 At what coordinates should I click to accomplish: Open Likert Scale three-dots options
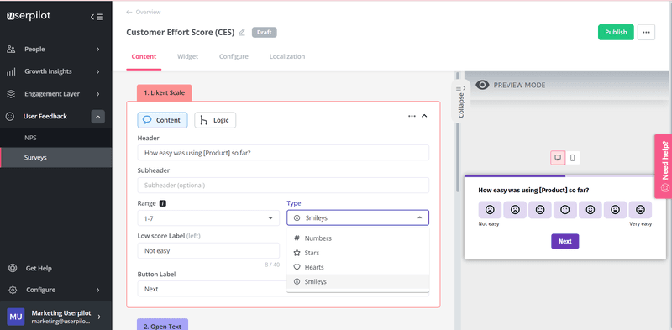click(x=412, y=116)
